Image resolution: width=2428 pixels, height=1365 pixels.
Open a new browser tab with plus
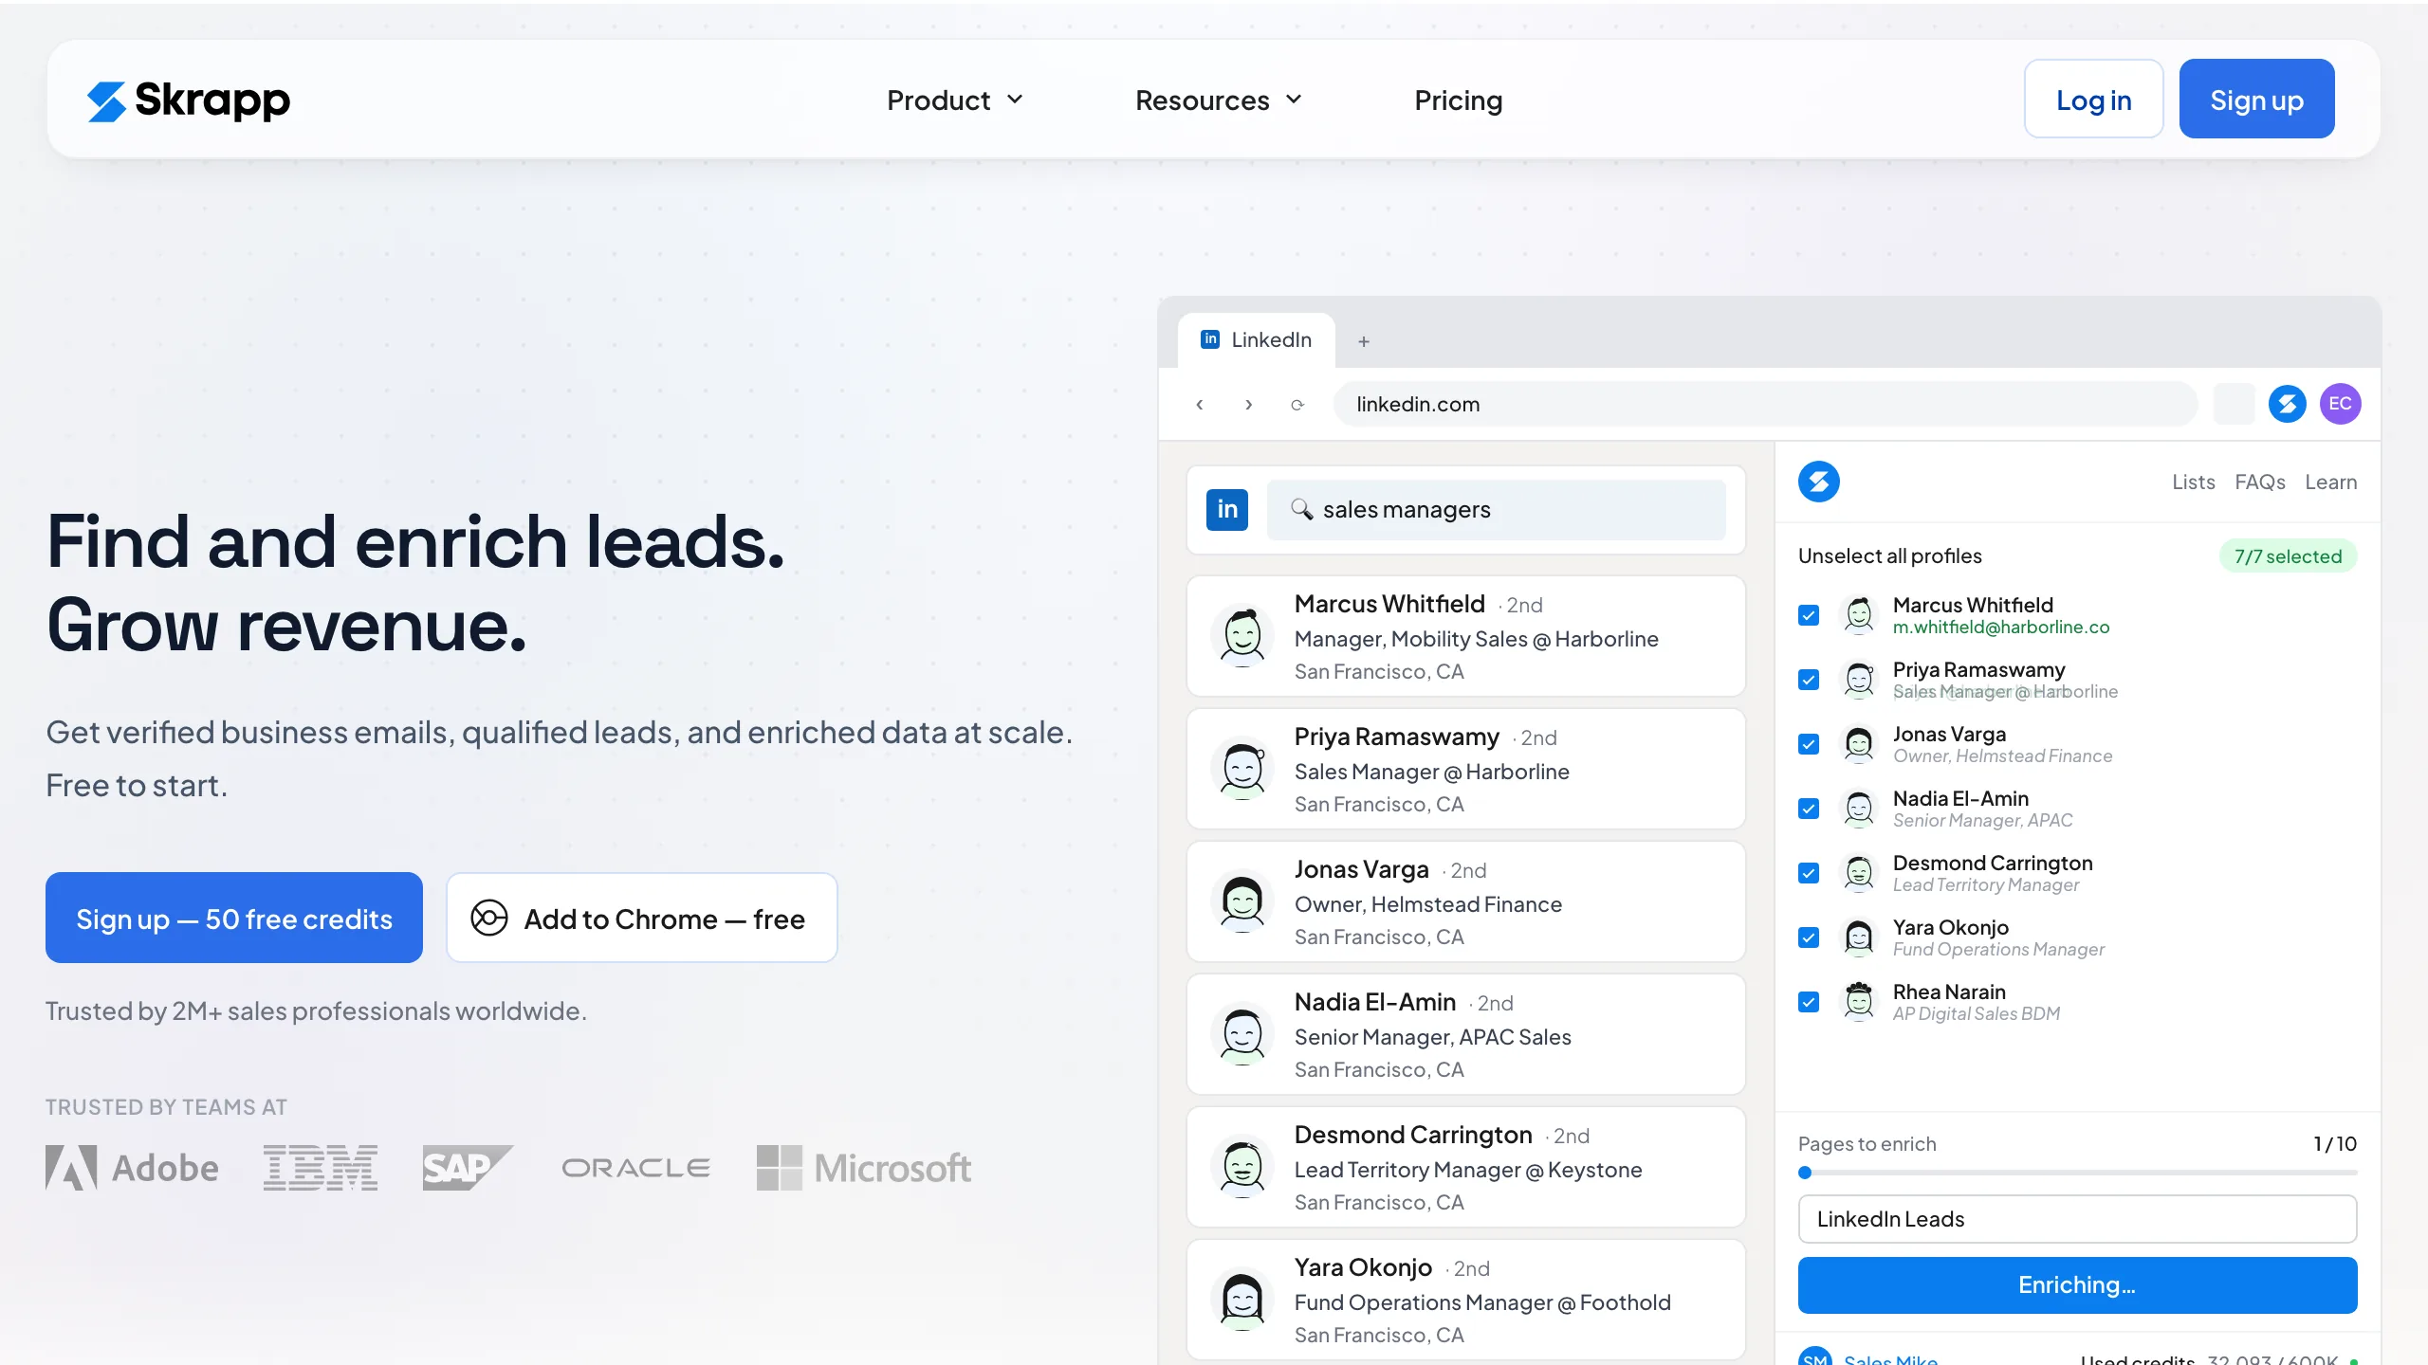tap(1364, 341)
